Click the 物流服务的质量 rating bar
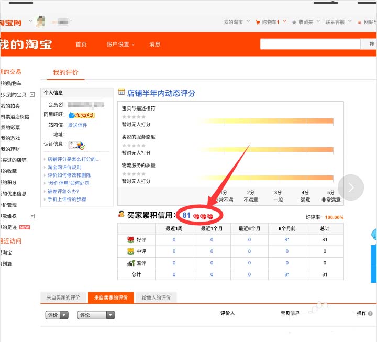Image resolution: width=377 pixels, height=342 pixels. pos(265,178)
